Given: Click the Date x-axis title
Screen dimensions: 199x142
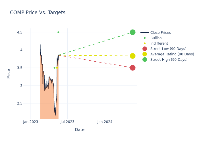Looking at the screenshot, I should 80,130.
